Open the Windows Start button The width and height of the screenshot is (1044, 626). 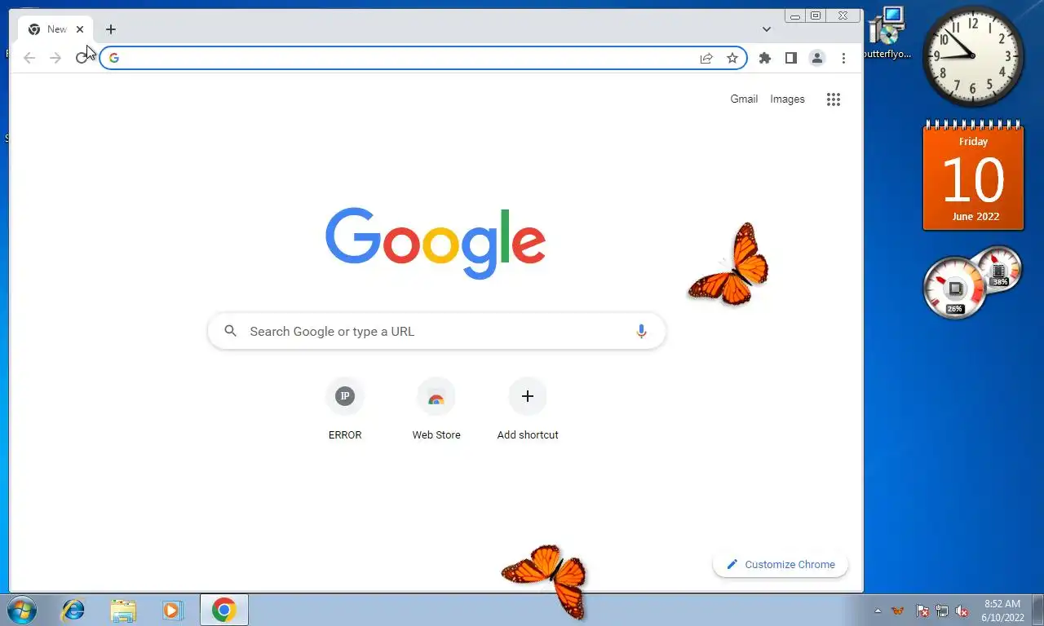click(22, 610)
